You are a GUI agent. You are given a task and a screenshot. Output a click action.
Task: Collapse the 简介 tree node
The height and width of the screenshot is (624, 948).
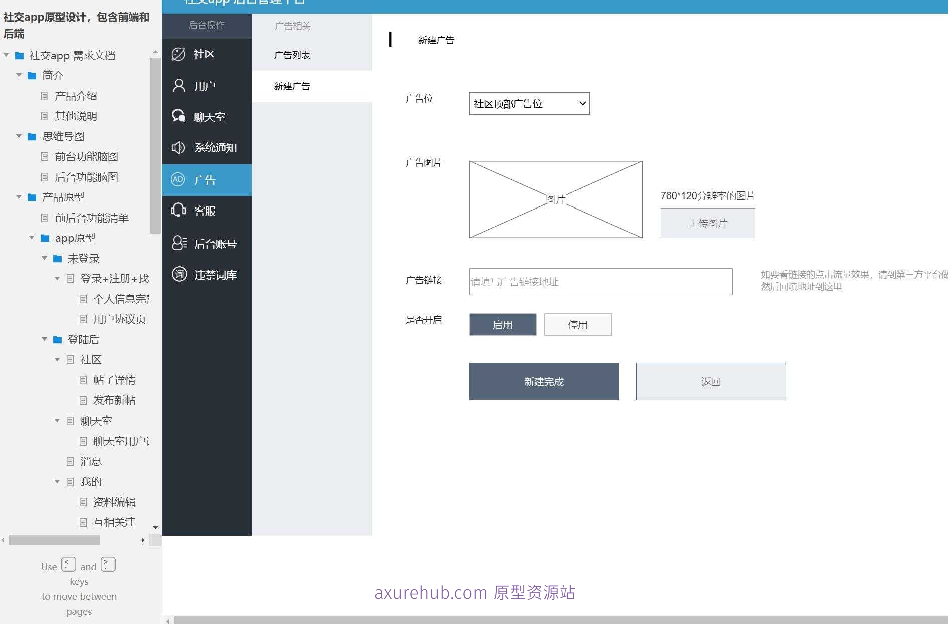point(19,75)
